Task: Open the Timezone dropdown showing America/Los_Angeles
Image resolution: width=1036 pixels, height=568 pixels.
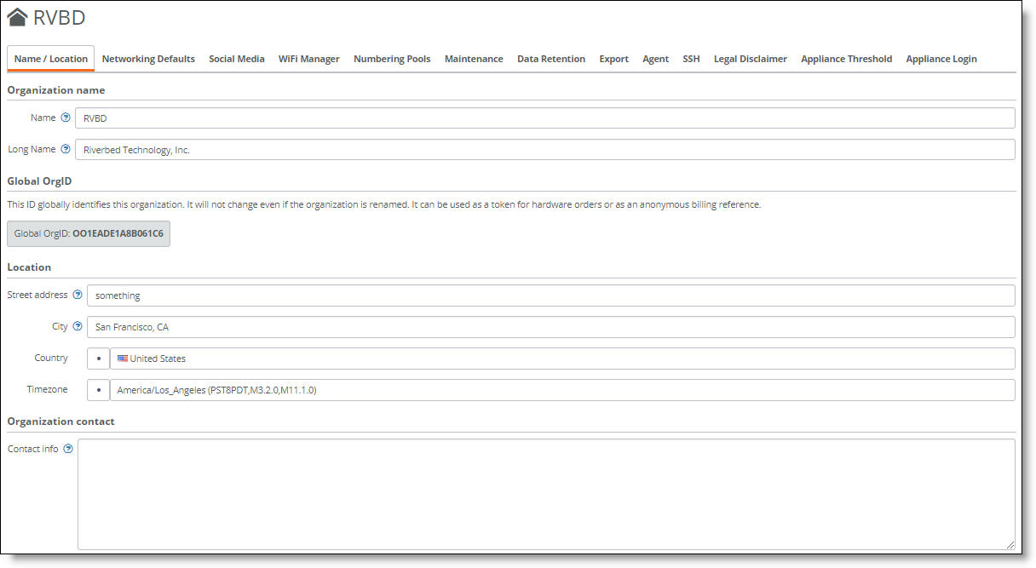Action: pos(562,390)
